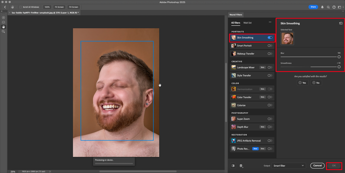Click the Makeup Transfer filter thumbnail icon
The width and height of the screenshot is (345, 173).
234,54
